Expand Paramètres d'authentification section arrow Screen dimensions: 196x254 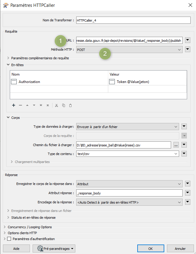(x=4, y=239)
